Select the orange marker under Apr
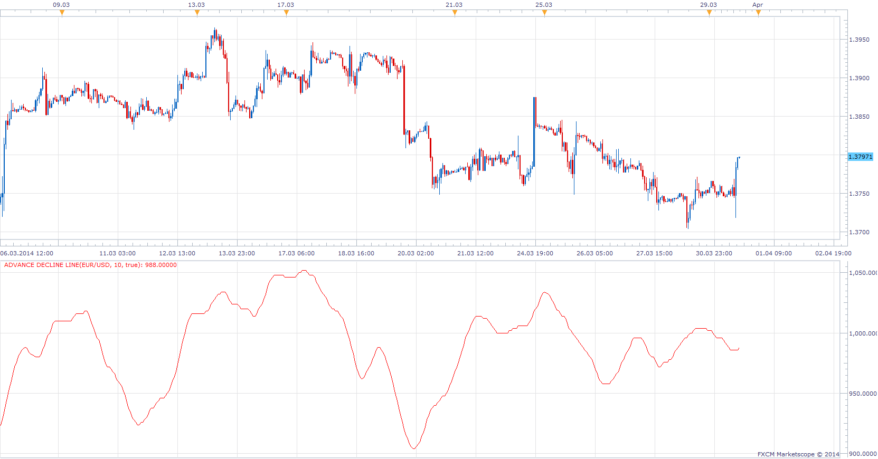 758,13
